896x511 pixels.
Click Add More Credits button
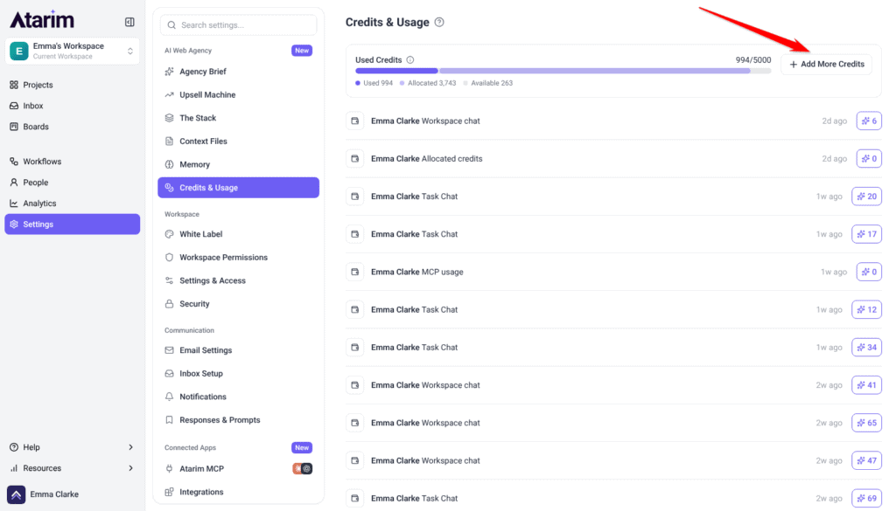click(826, 65)
